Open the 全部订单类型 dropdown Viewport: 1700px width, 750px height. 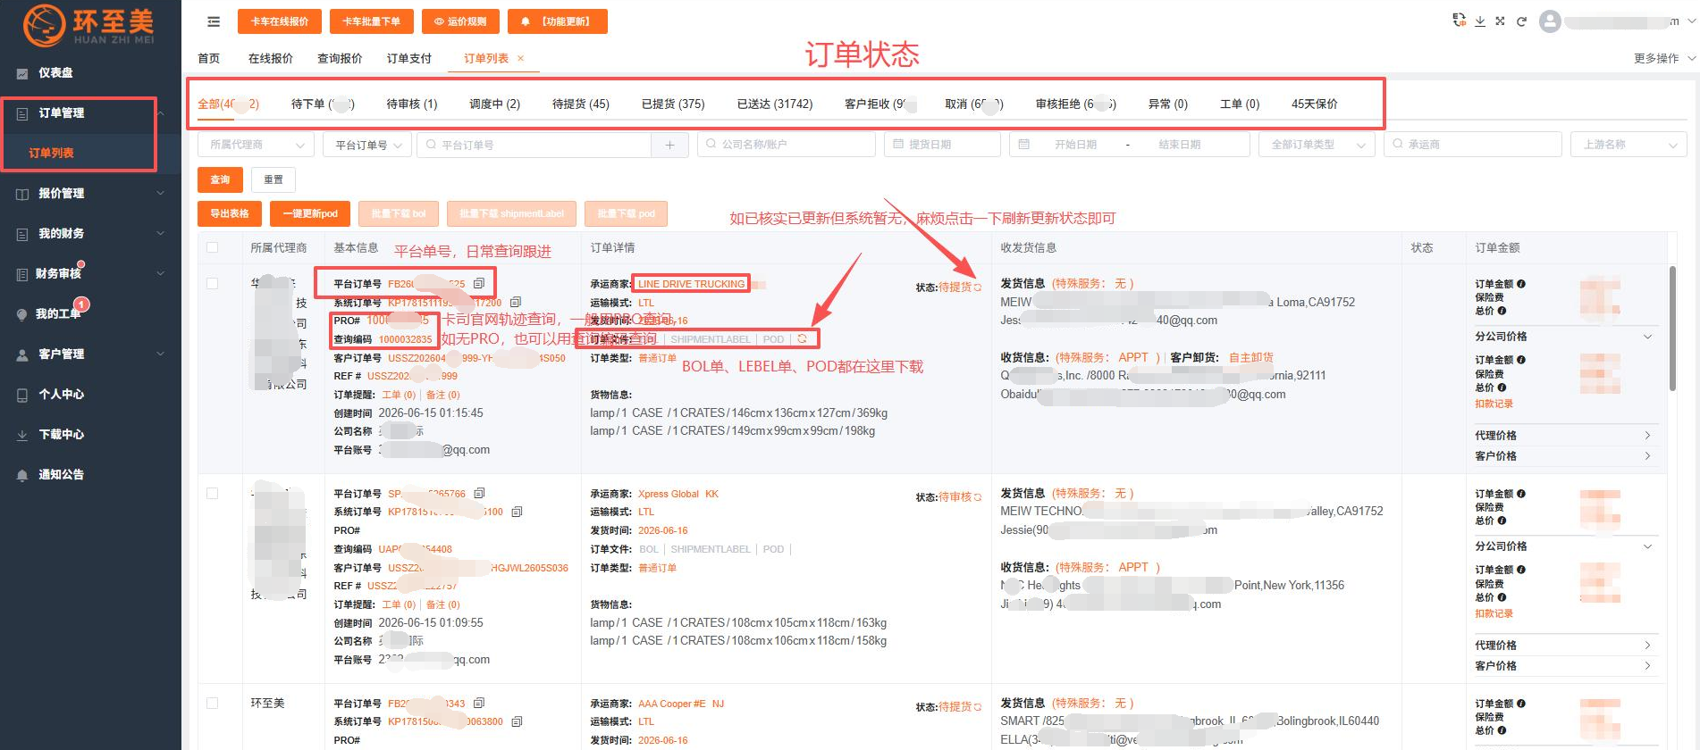(1317, 145)
